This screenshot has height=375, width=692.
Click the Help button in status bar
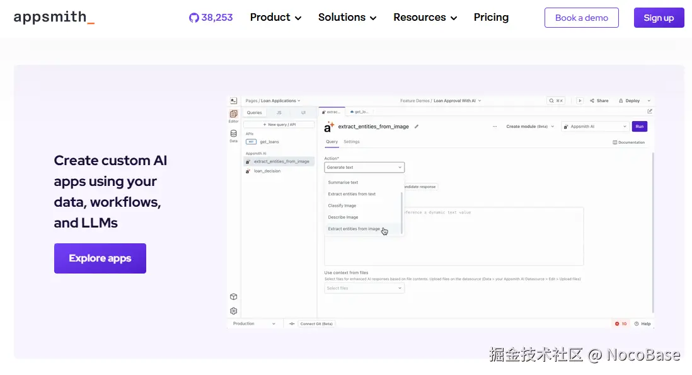pos(643,324)
